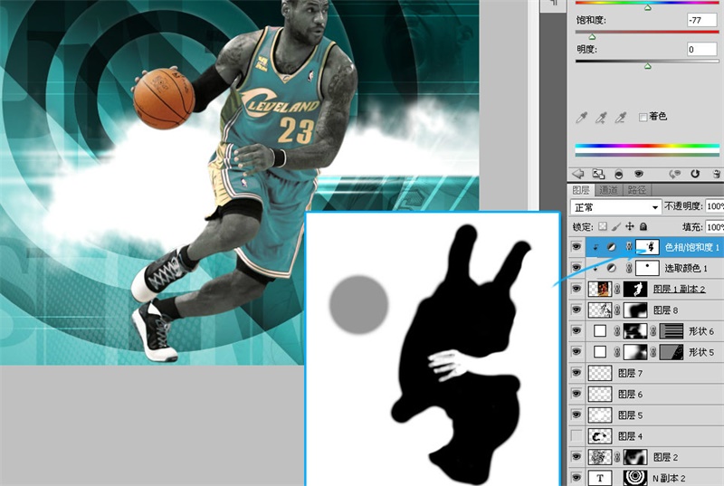Enable the 着色 (Colorize) checkbox

(x=643, y=117)
